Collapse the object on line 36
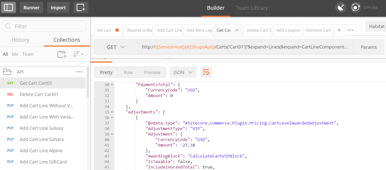The width and height of the screenshot is (386, 170). point(112,117)
